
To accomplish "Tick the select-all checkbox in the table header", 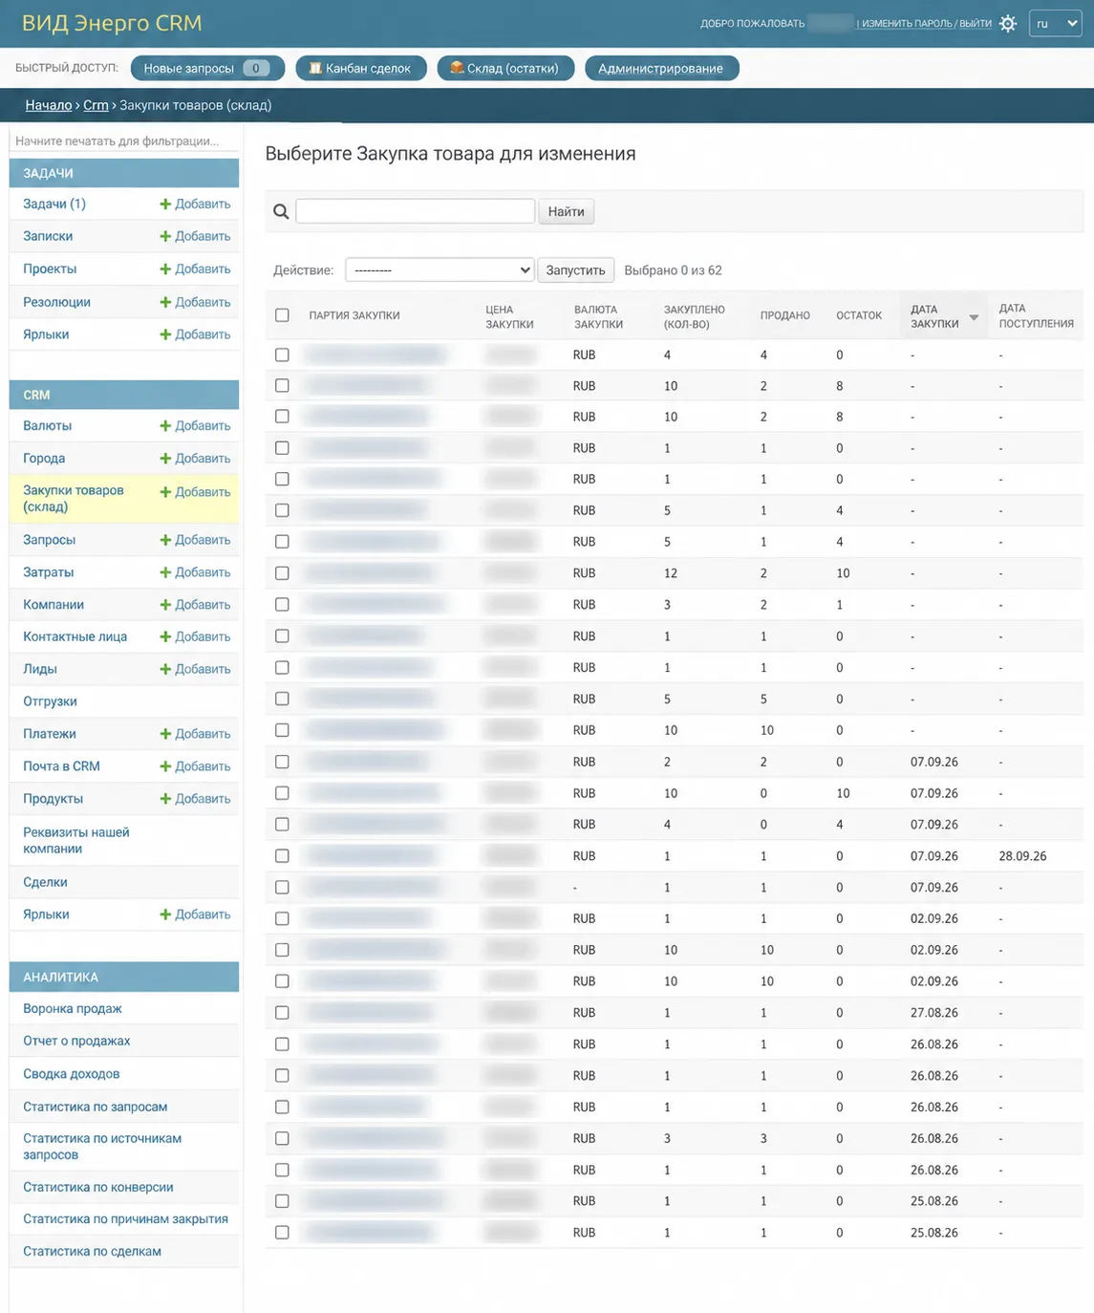I will [282, 315].
